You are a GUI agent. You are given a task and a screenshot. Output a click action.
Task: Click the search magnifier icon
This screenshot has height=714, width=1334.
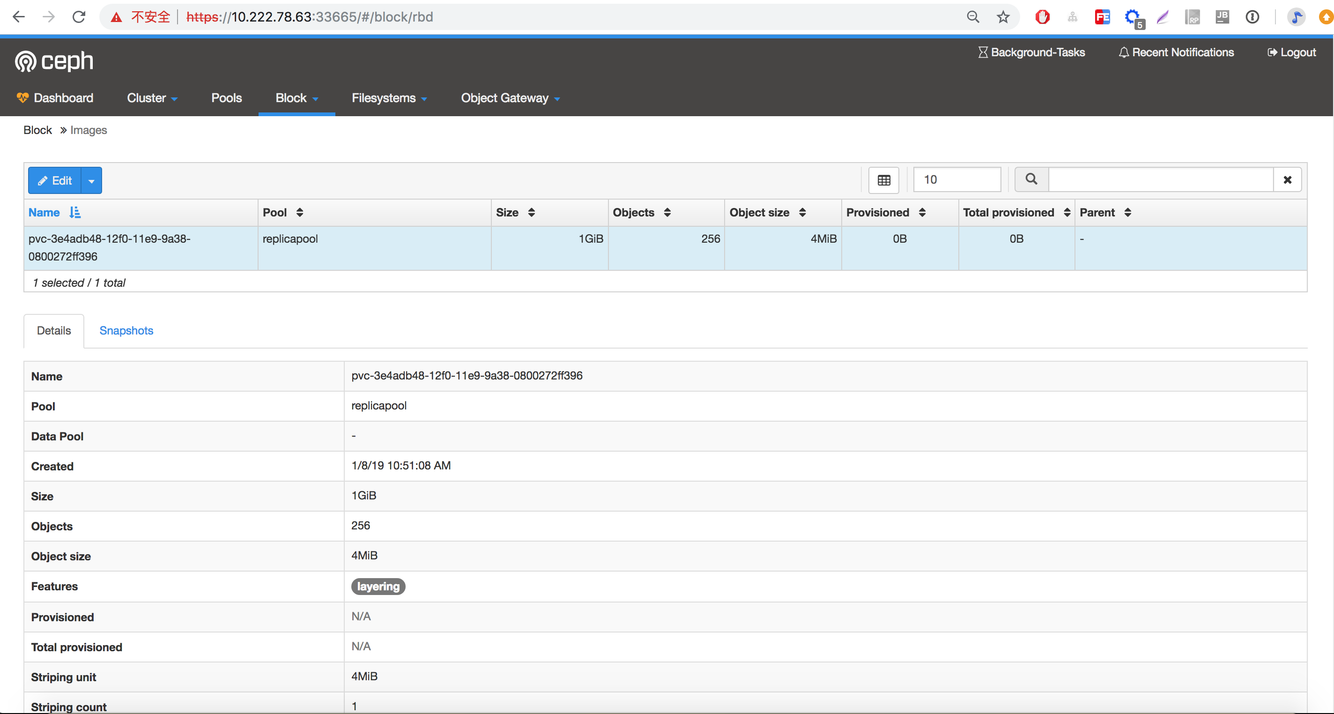[1030, 179]
